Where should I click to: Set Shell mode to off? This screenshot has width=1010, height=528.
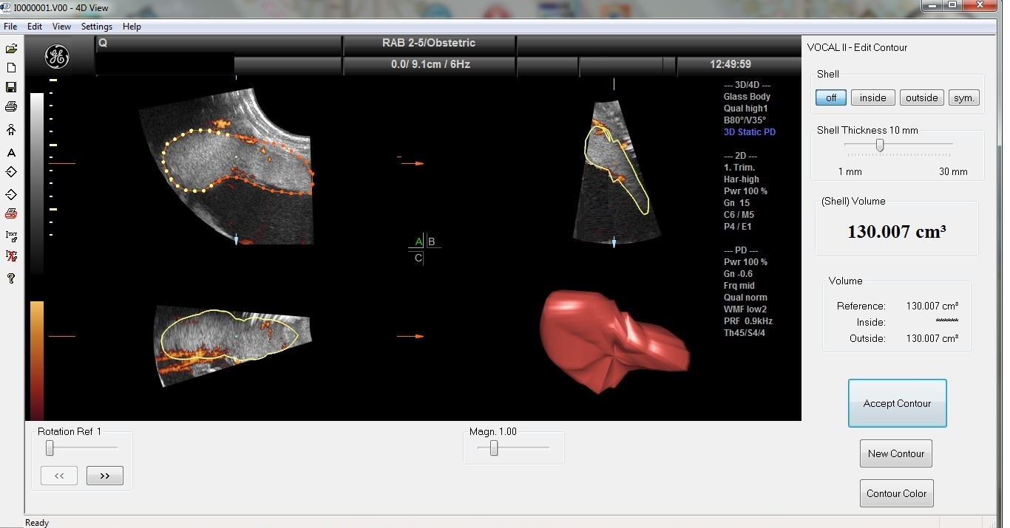point(831,97)
